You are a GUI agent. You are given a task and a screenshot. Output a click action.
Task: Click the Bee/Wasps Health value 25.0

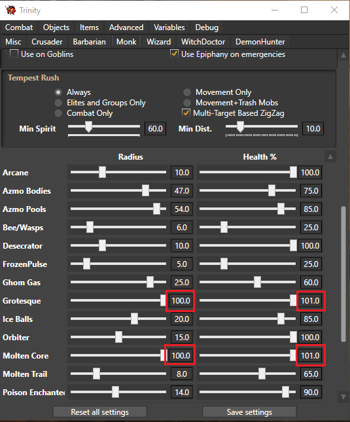[x=311, y=228]
